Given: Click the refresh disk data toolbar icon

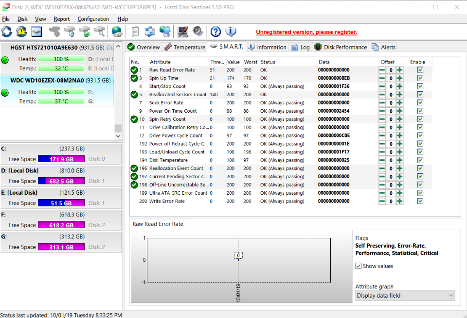Looking at the screenshot, I should click(x=7, y=32).
